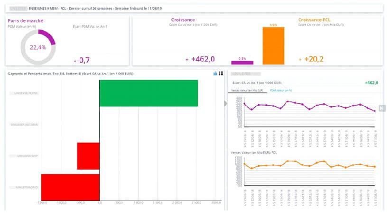Screen dimensions: 391x219
Task: Switch to table list view icon
Action: click(221, 73)
